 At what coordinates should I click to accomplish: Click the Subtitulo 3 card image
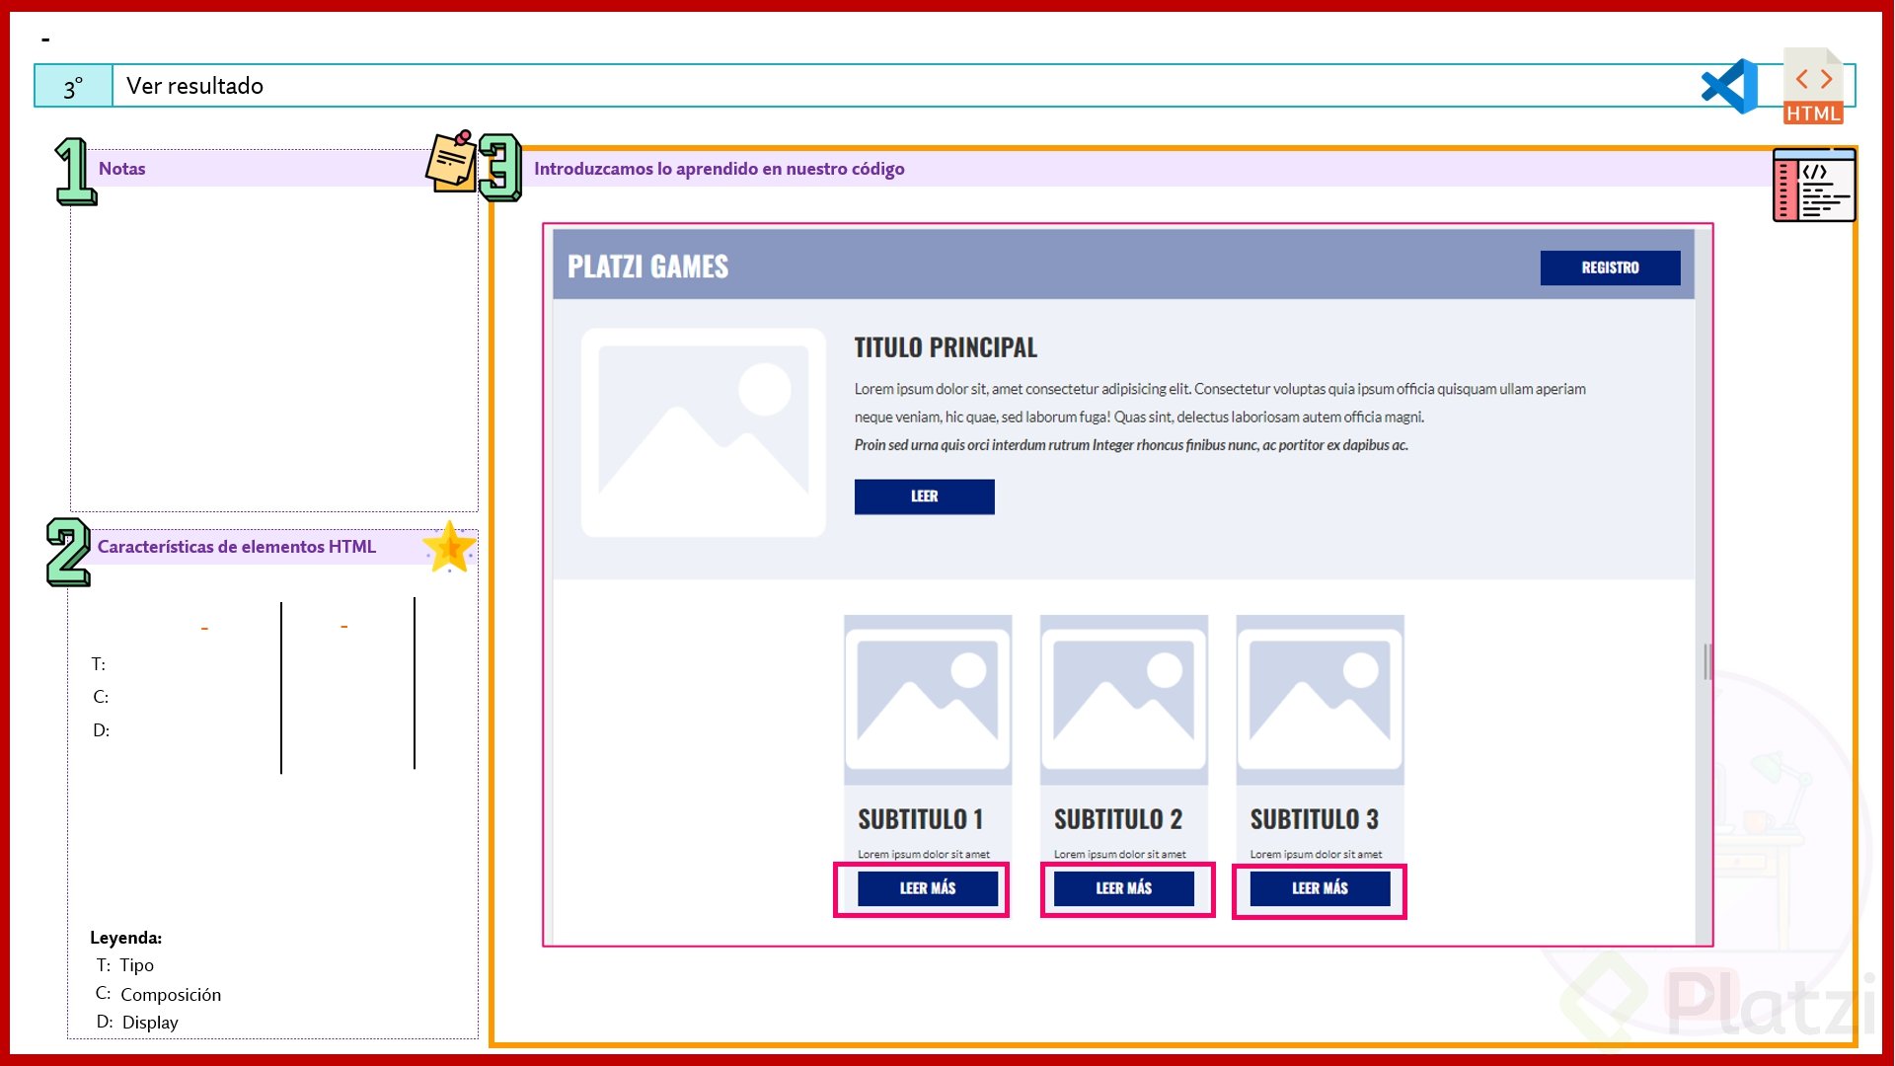coord(1320,699)
